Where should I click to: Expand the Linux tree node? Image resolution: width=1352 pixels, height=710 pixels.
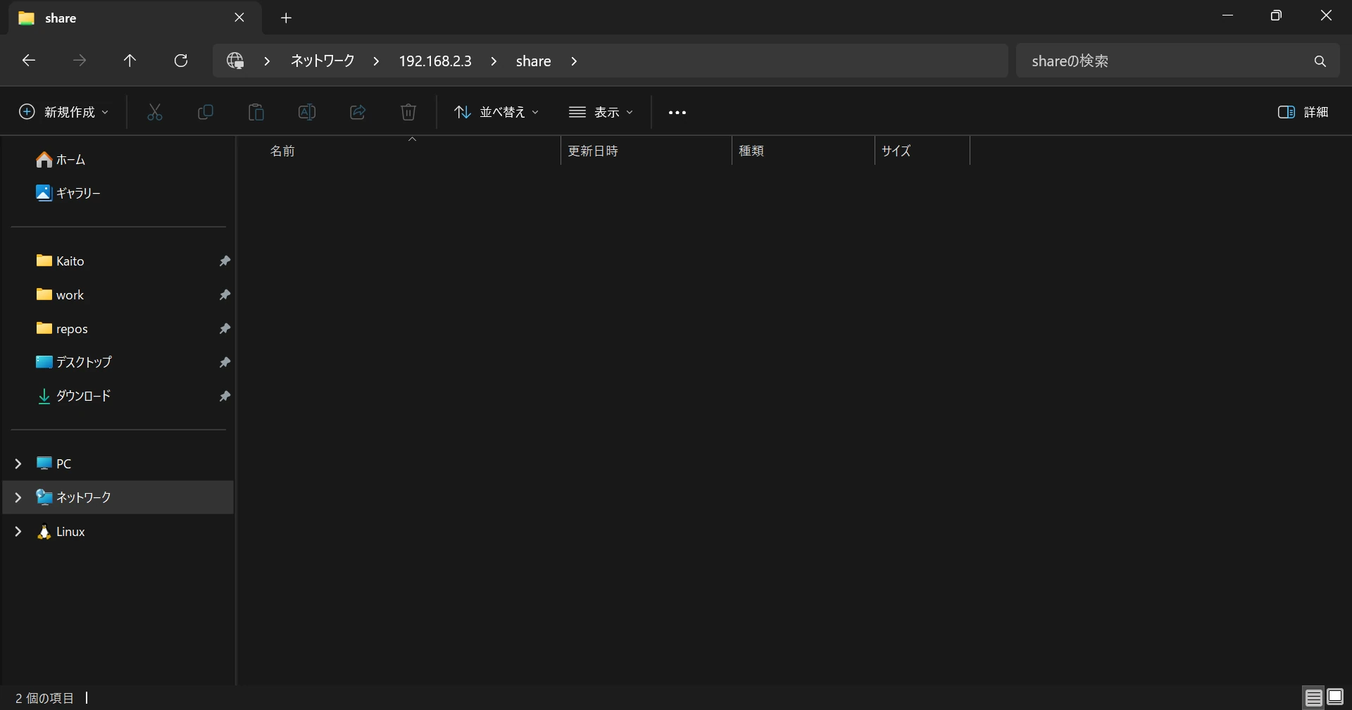pyautogui.click(x=18, y=532)
